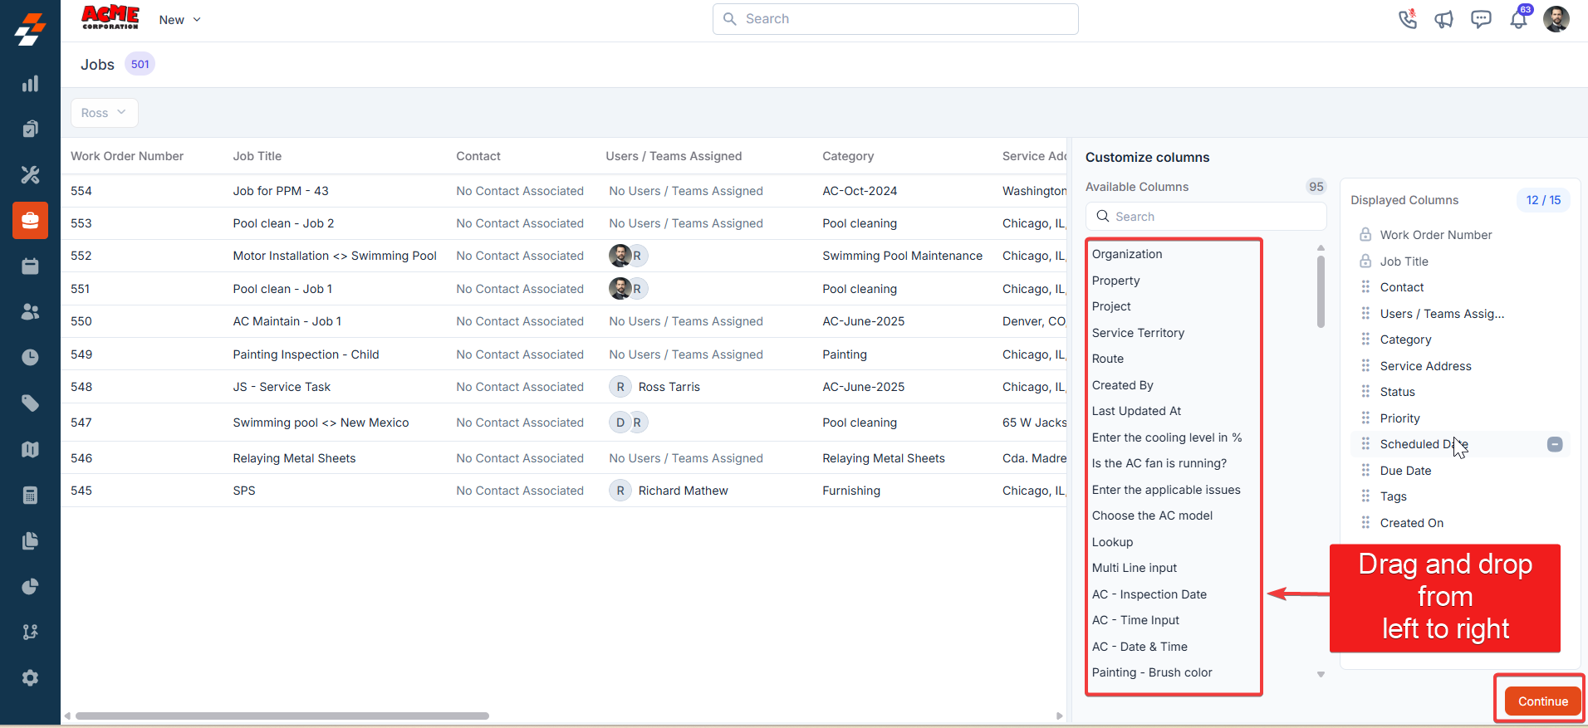Grab the drag handle beside Priority column
This screenshot has width=1588, height=728.
point(1365,418)
